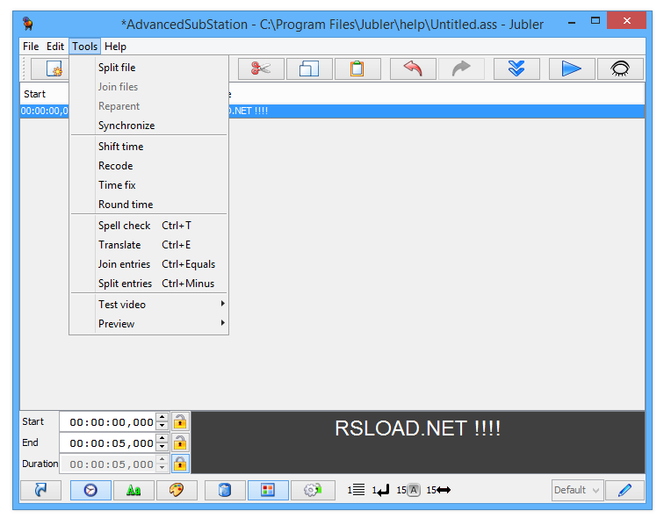Select Translate menu entry
The width and height of the screenshot is (664, 525).
148,245
